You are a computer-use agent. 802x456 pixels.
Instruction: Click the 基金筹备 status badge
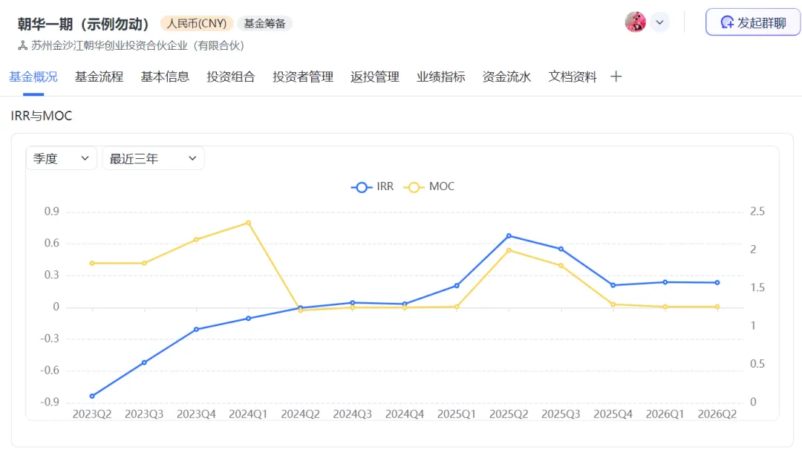click(x=264, y=23)
